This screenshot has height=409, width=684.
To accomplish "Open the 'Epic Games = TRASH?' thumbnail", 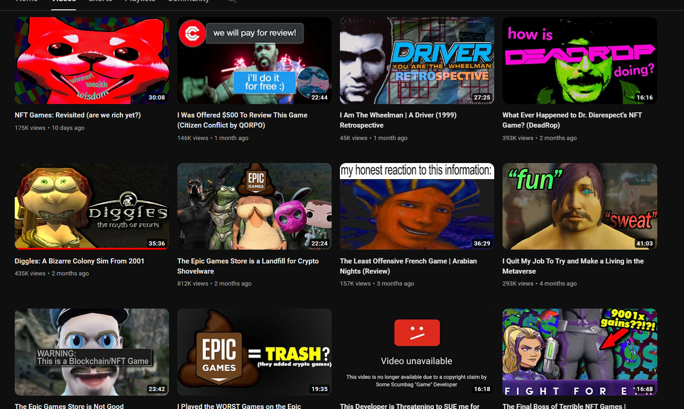I will pos(254,352).
